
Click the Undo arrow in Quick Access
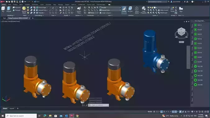[x=25, y=2]
